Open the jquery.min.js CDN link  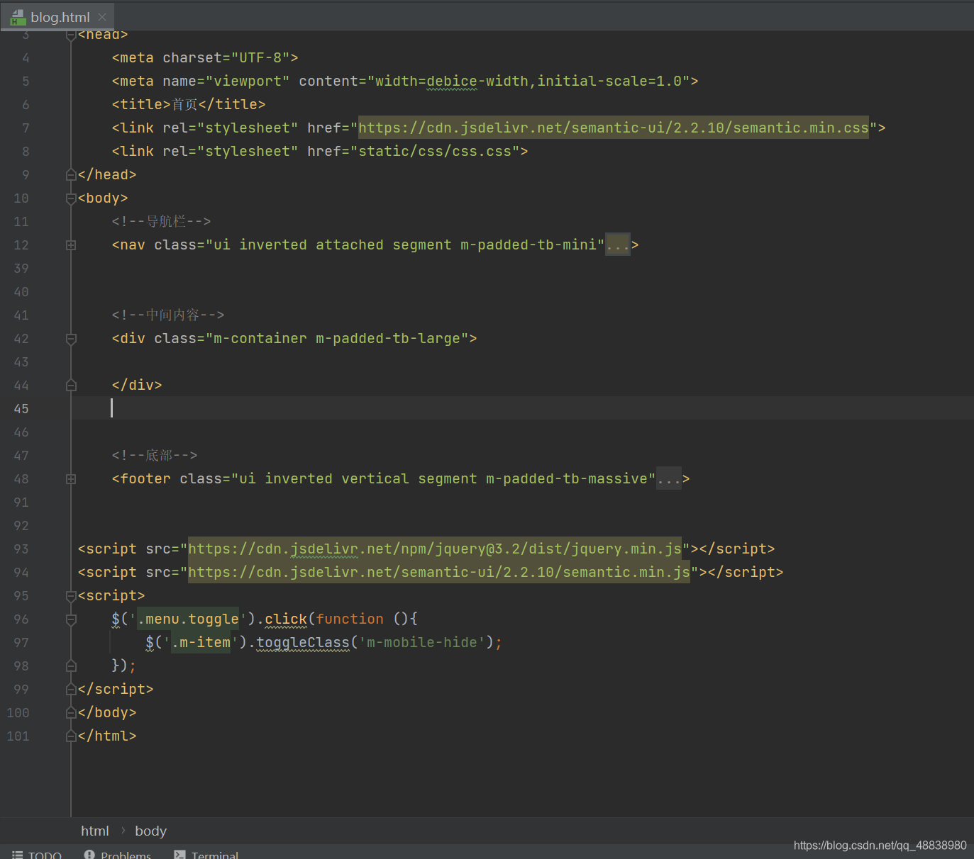[435, 549]
